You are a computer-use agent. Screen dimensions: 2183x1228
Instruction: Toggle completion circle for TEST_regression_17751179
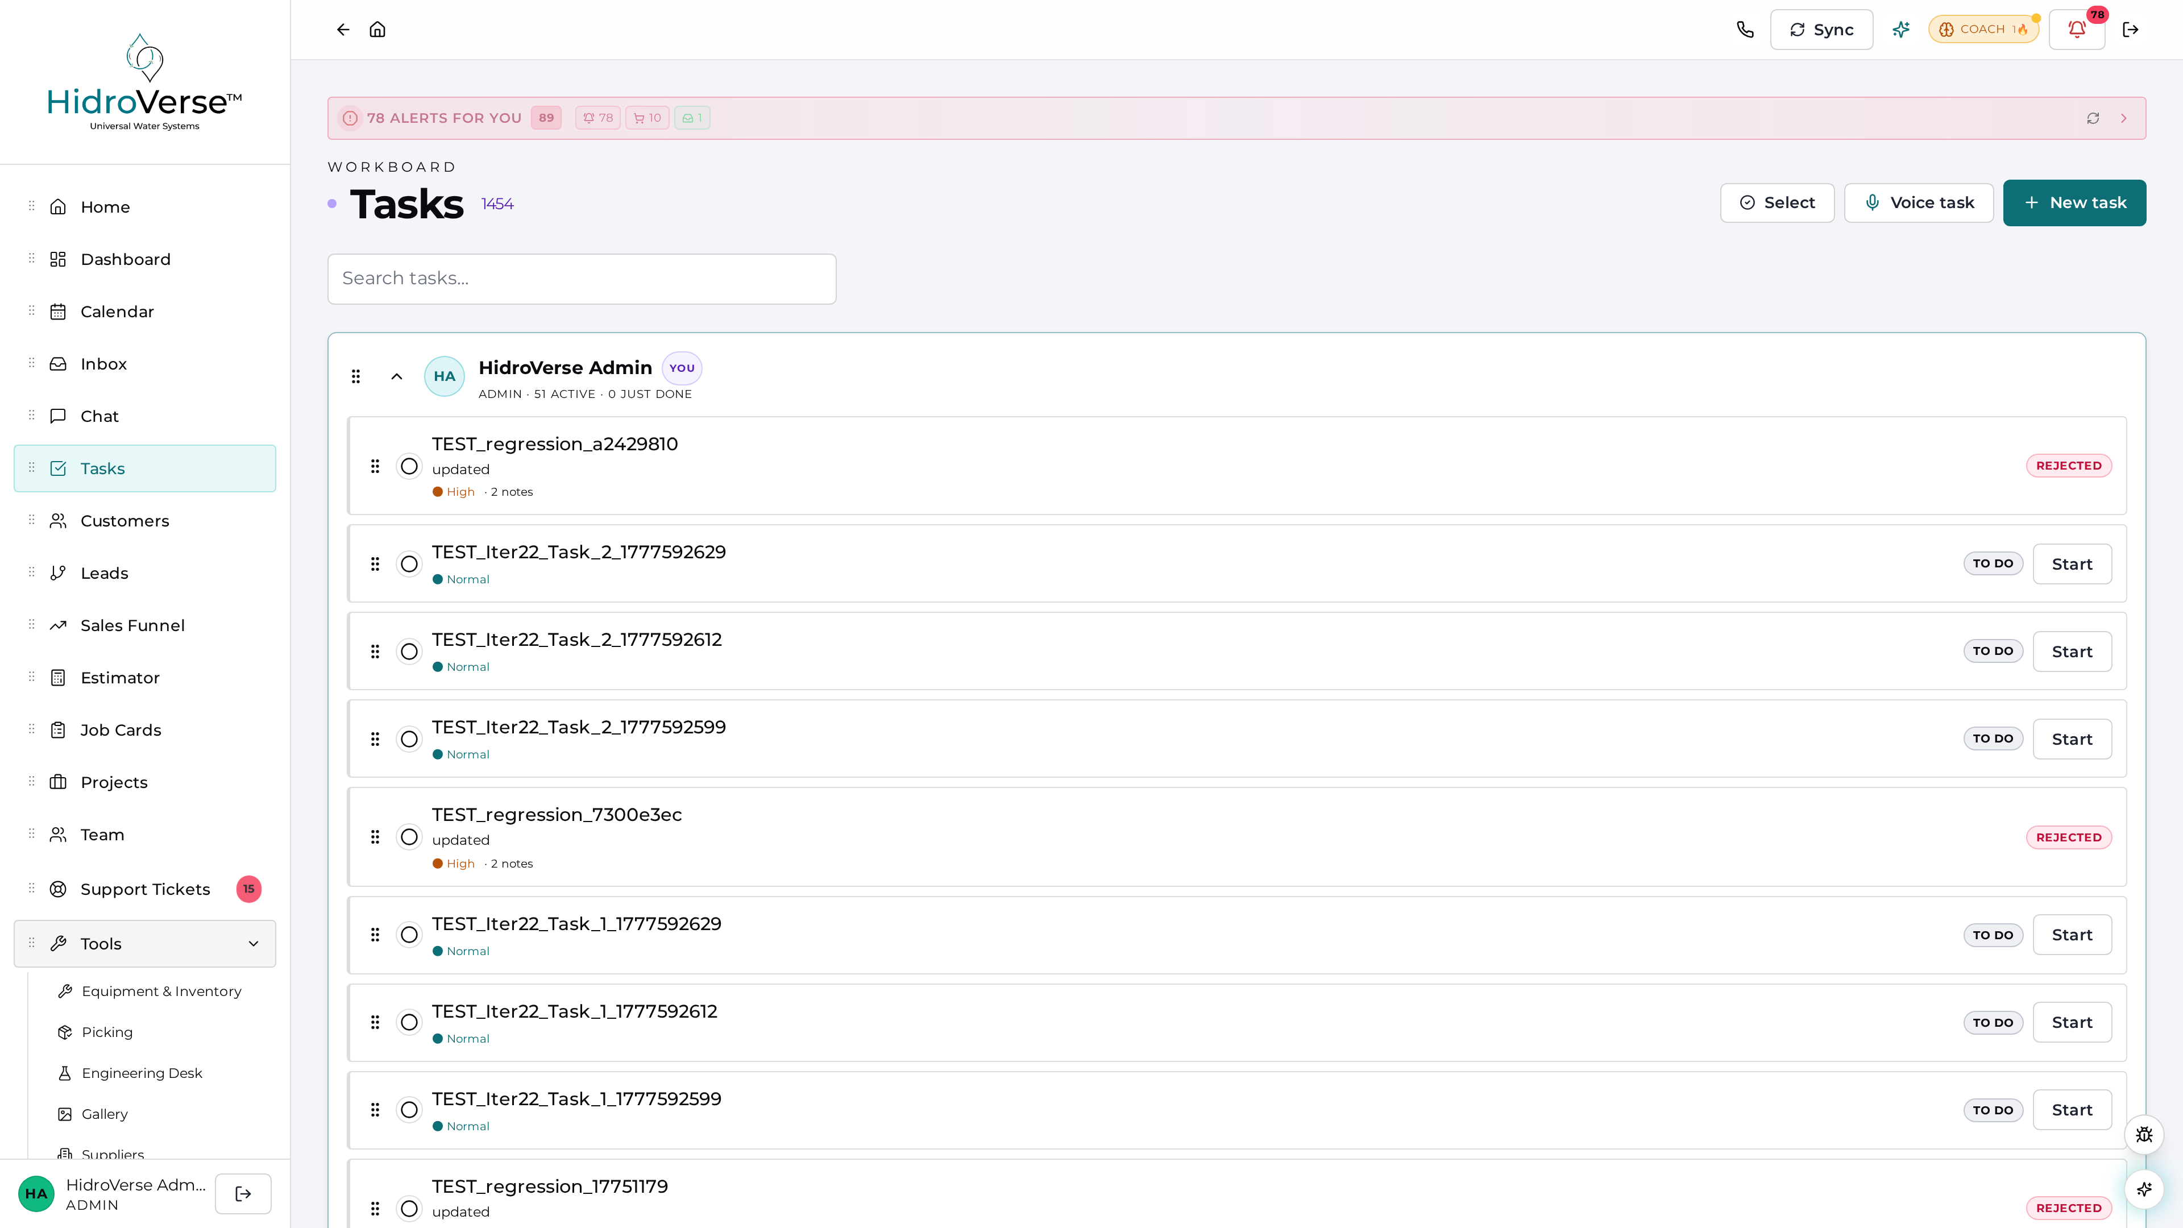409,1209
